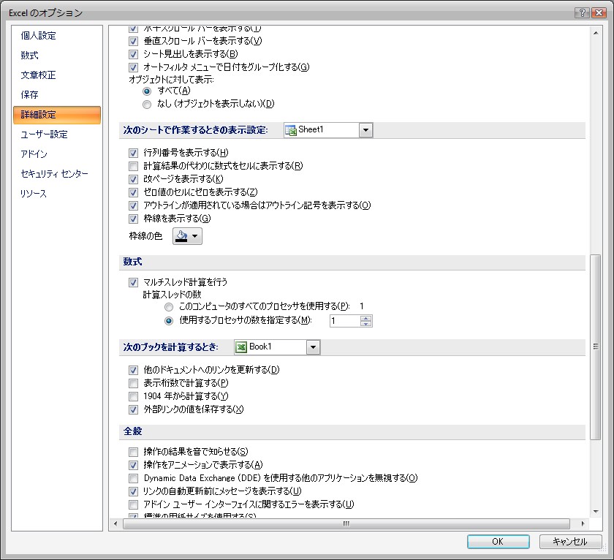Toggle 枠線を表示する checkbox
The image size is (614, 560).
(x=133, y=219)
